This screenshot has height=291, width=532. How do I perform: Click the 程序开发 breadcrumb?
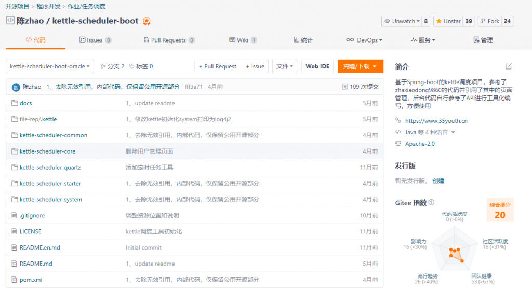coord(48,6)
